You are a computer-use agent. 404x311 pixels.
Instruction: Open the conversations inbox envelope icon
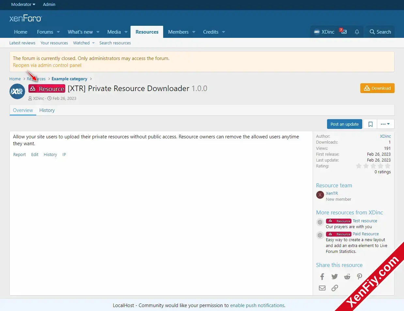(343, 32)
